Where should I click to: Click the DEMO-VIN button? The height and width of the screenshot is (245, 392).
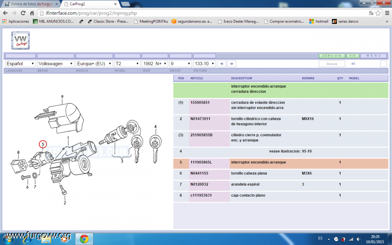pos(332,56)
